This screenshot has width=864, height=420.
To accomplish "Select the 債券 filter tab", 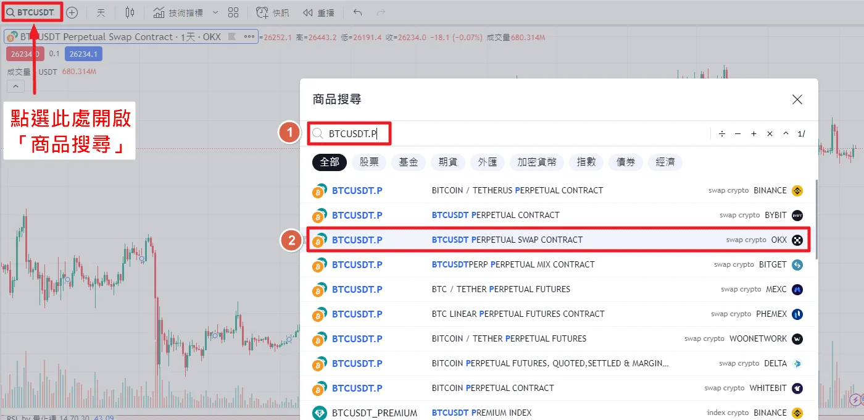I will tap(626, 162).
